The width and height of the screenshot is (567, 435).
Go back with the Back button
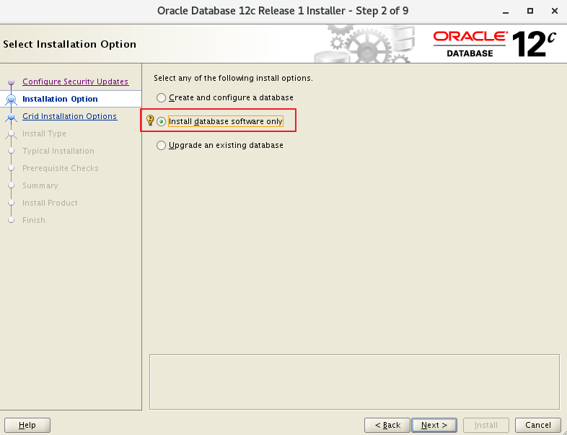tap(387, 425)
